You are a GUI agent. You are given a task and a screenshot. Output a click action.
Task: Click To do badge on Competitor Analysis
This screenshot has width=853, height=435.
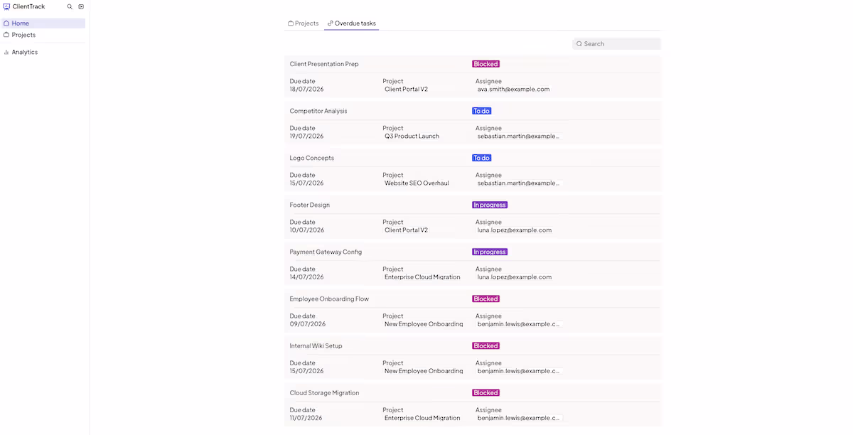(x=482, y=111)
